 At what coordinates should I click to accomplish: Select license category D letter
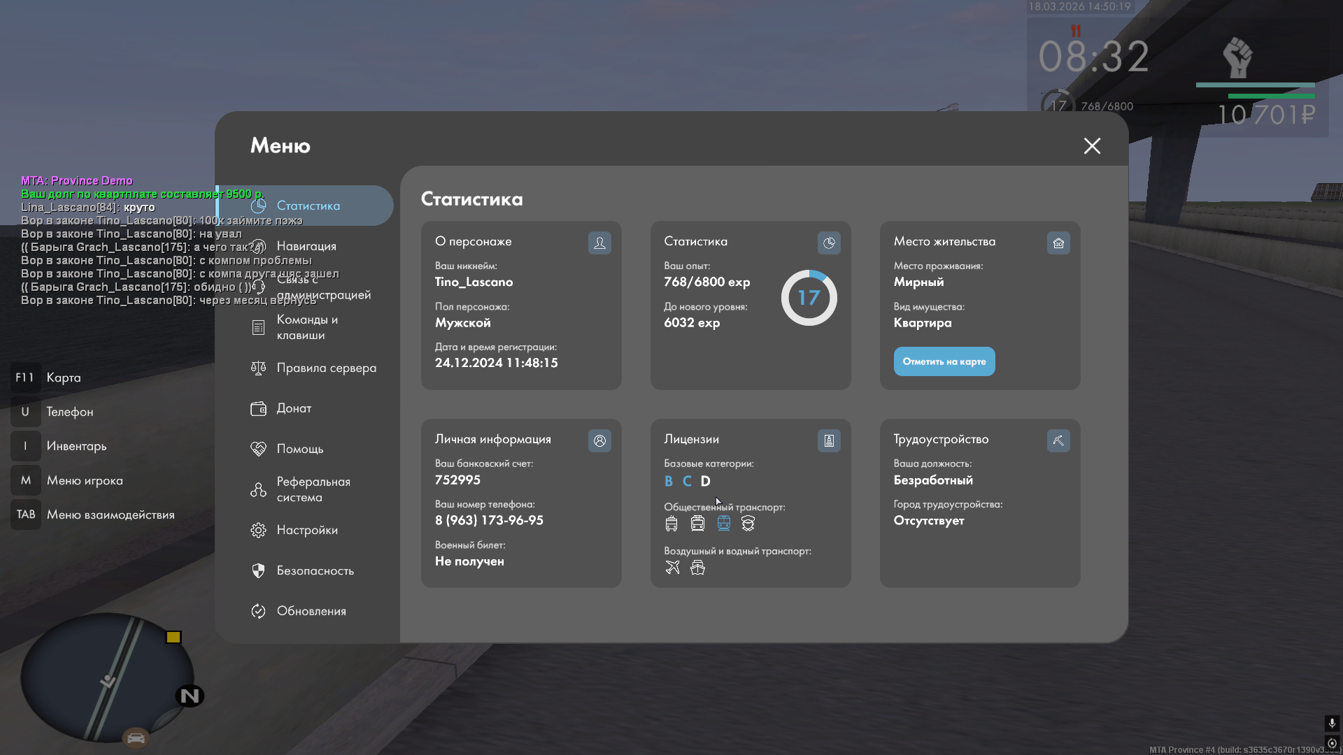coord(705,481)
